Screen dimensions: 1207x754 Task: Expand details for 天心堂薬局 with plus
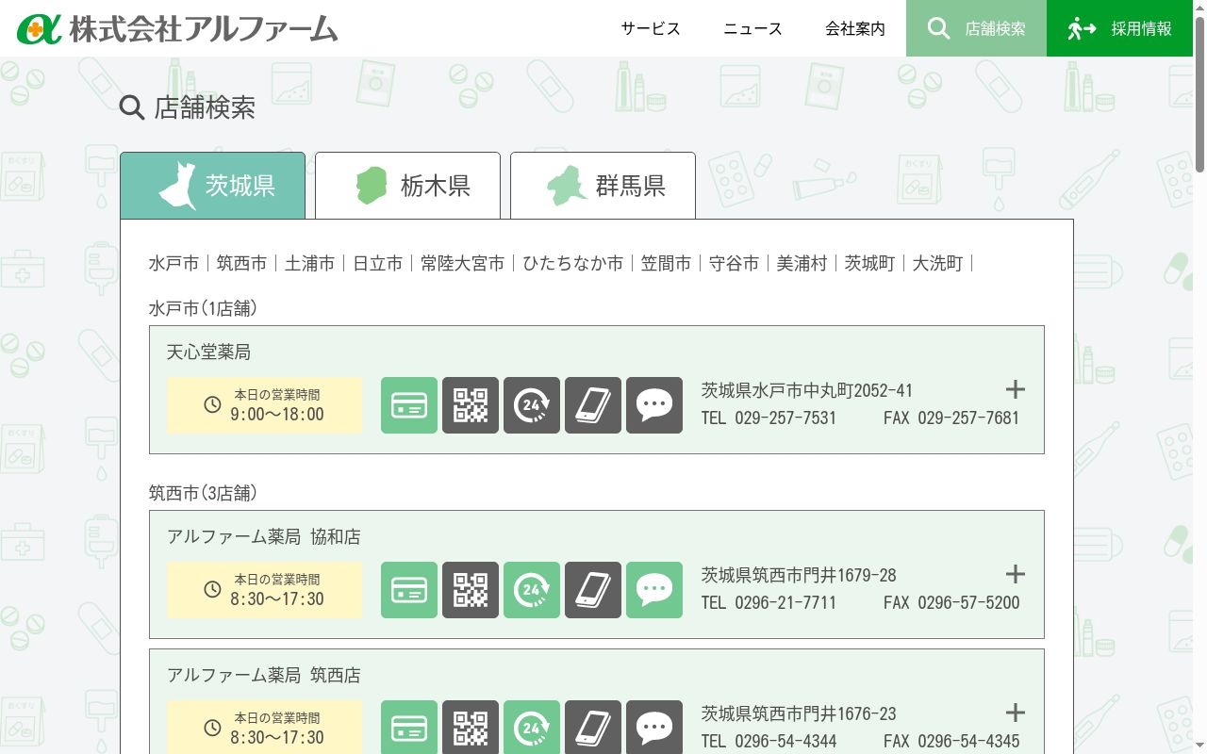tap(1015, 389)
